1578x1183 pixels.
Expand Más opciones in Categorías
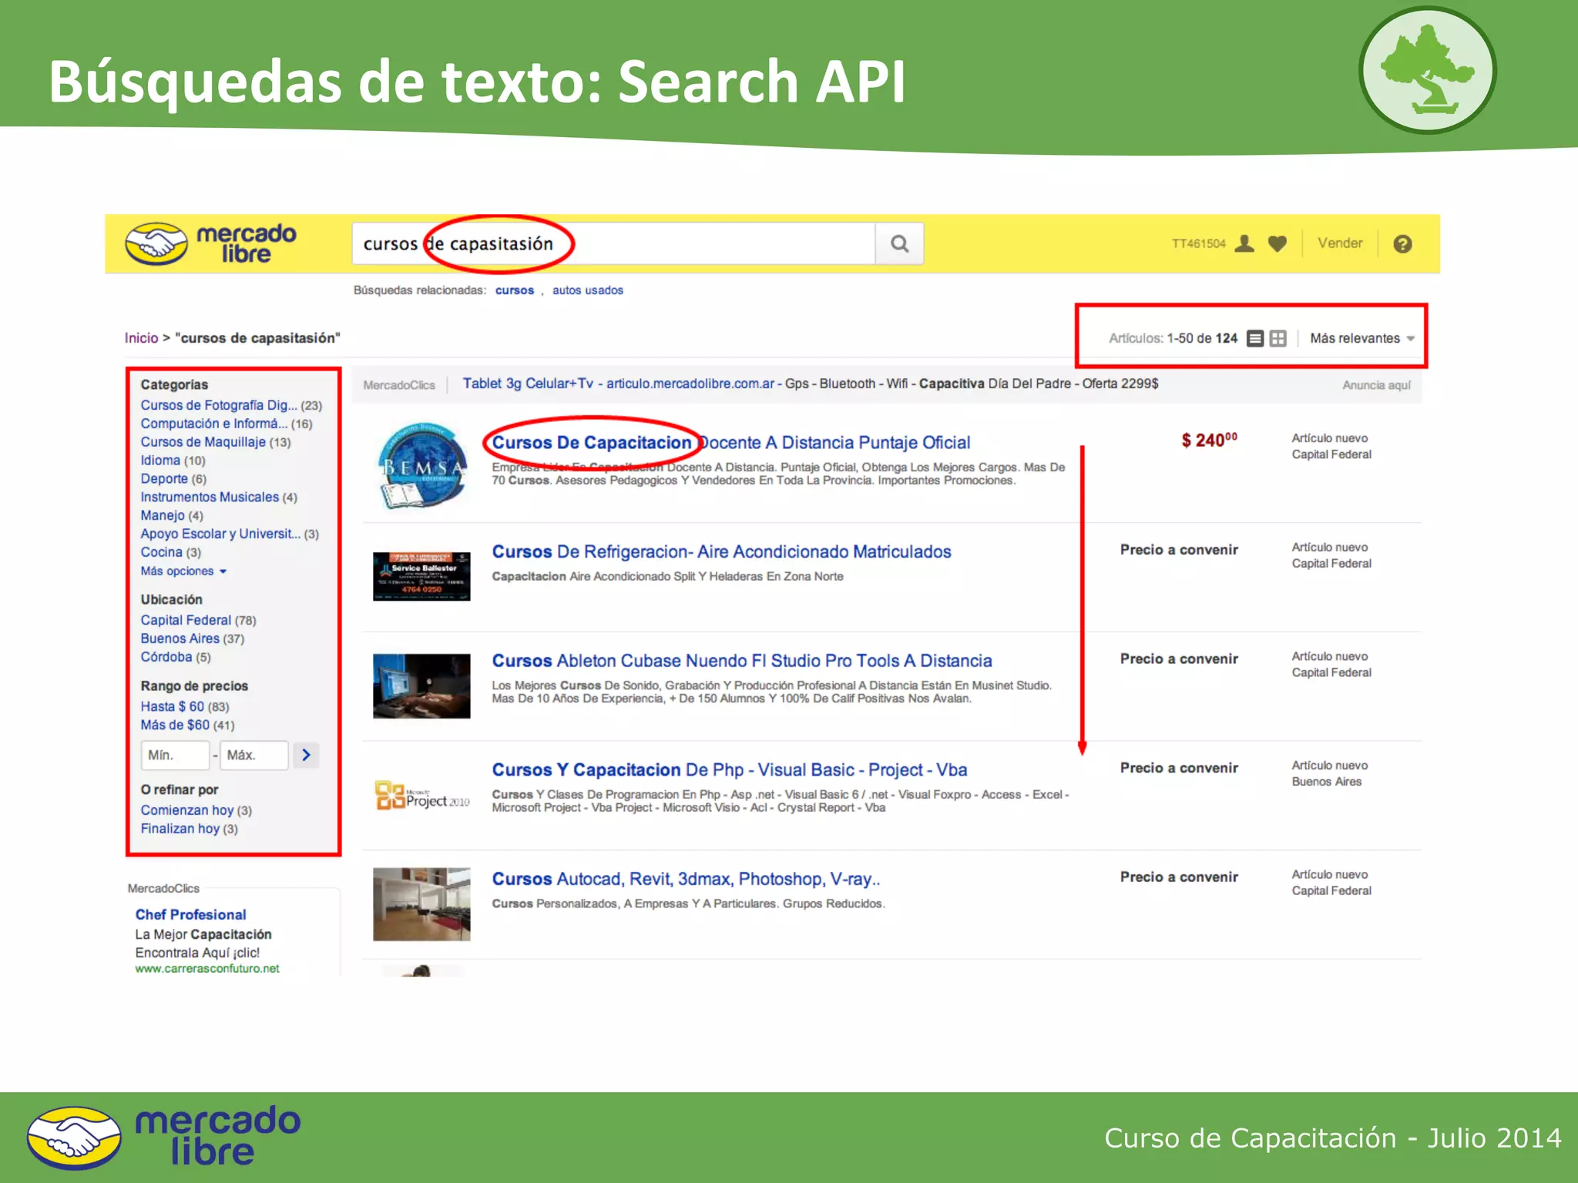(183, 571)
